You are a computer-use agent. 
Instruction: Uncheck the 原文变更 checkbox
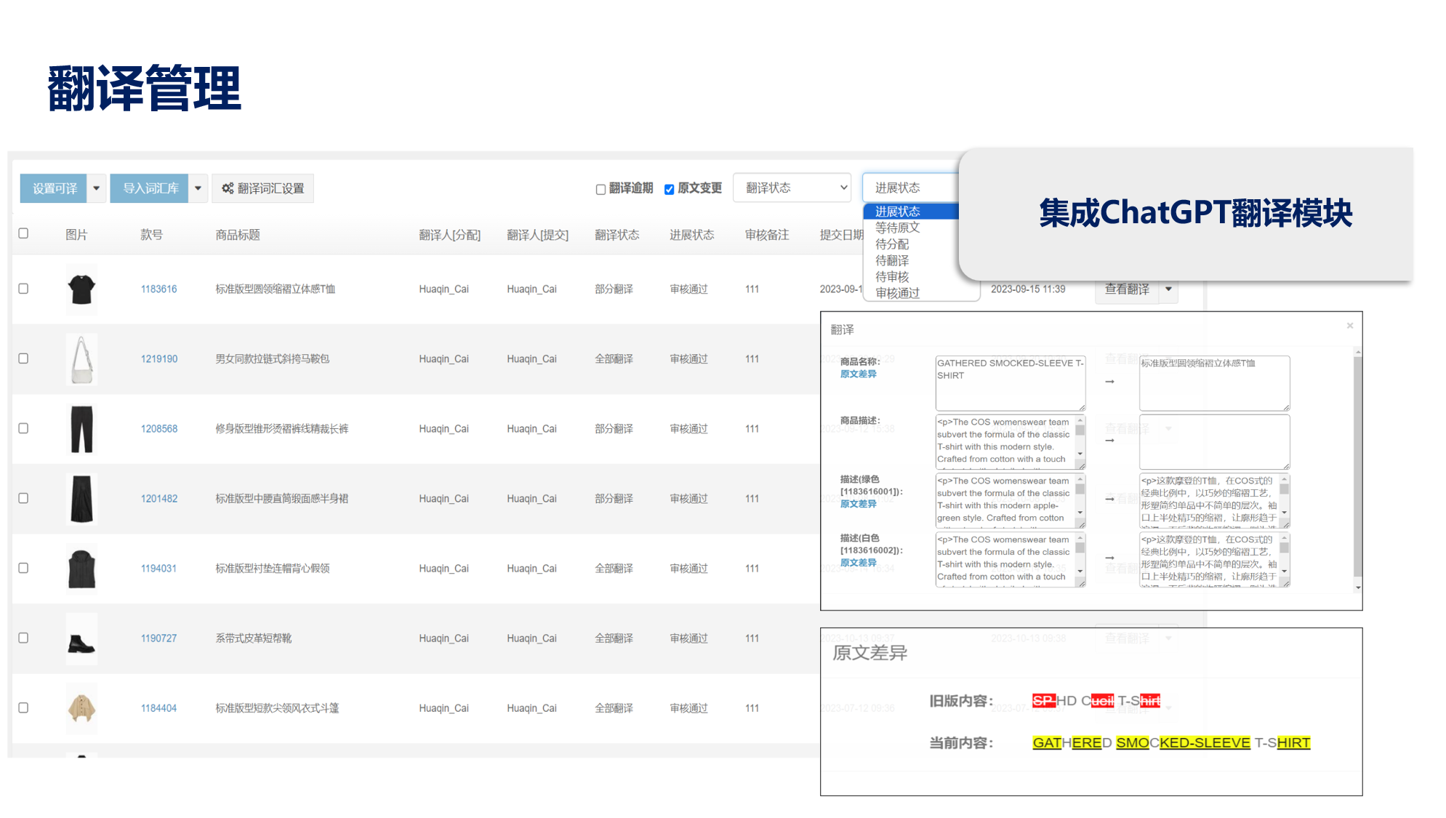click(x=669, y=189)
